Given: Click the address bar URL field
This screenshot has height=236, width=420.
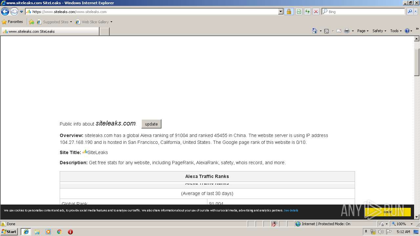Looking at the screenshot, I should (x=152, y=11).
